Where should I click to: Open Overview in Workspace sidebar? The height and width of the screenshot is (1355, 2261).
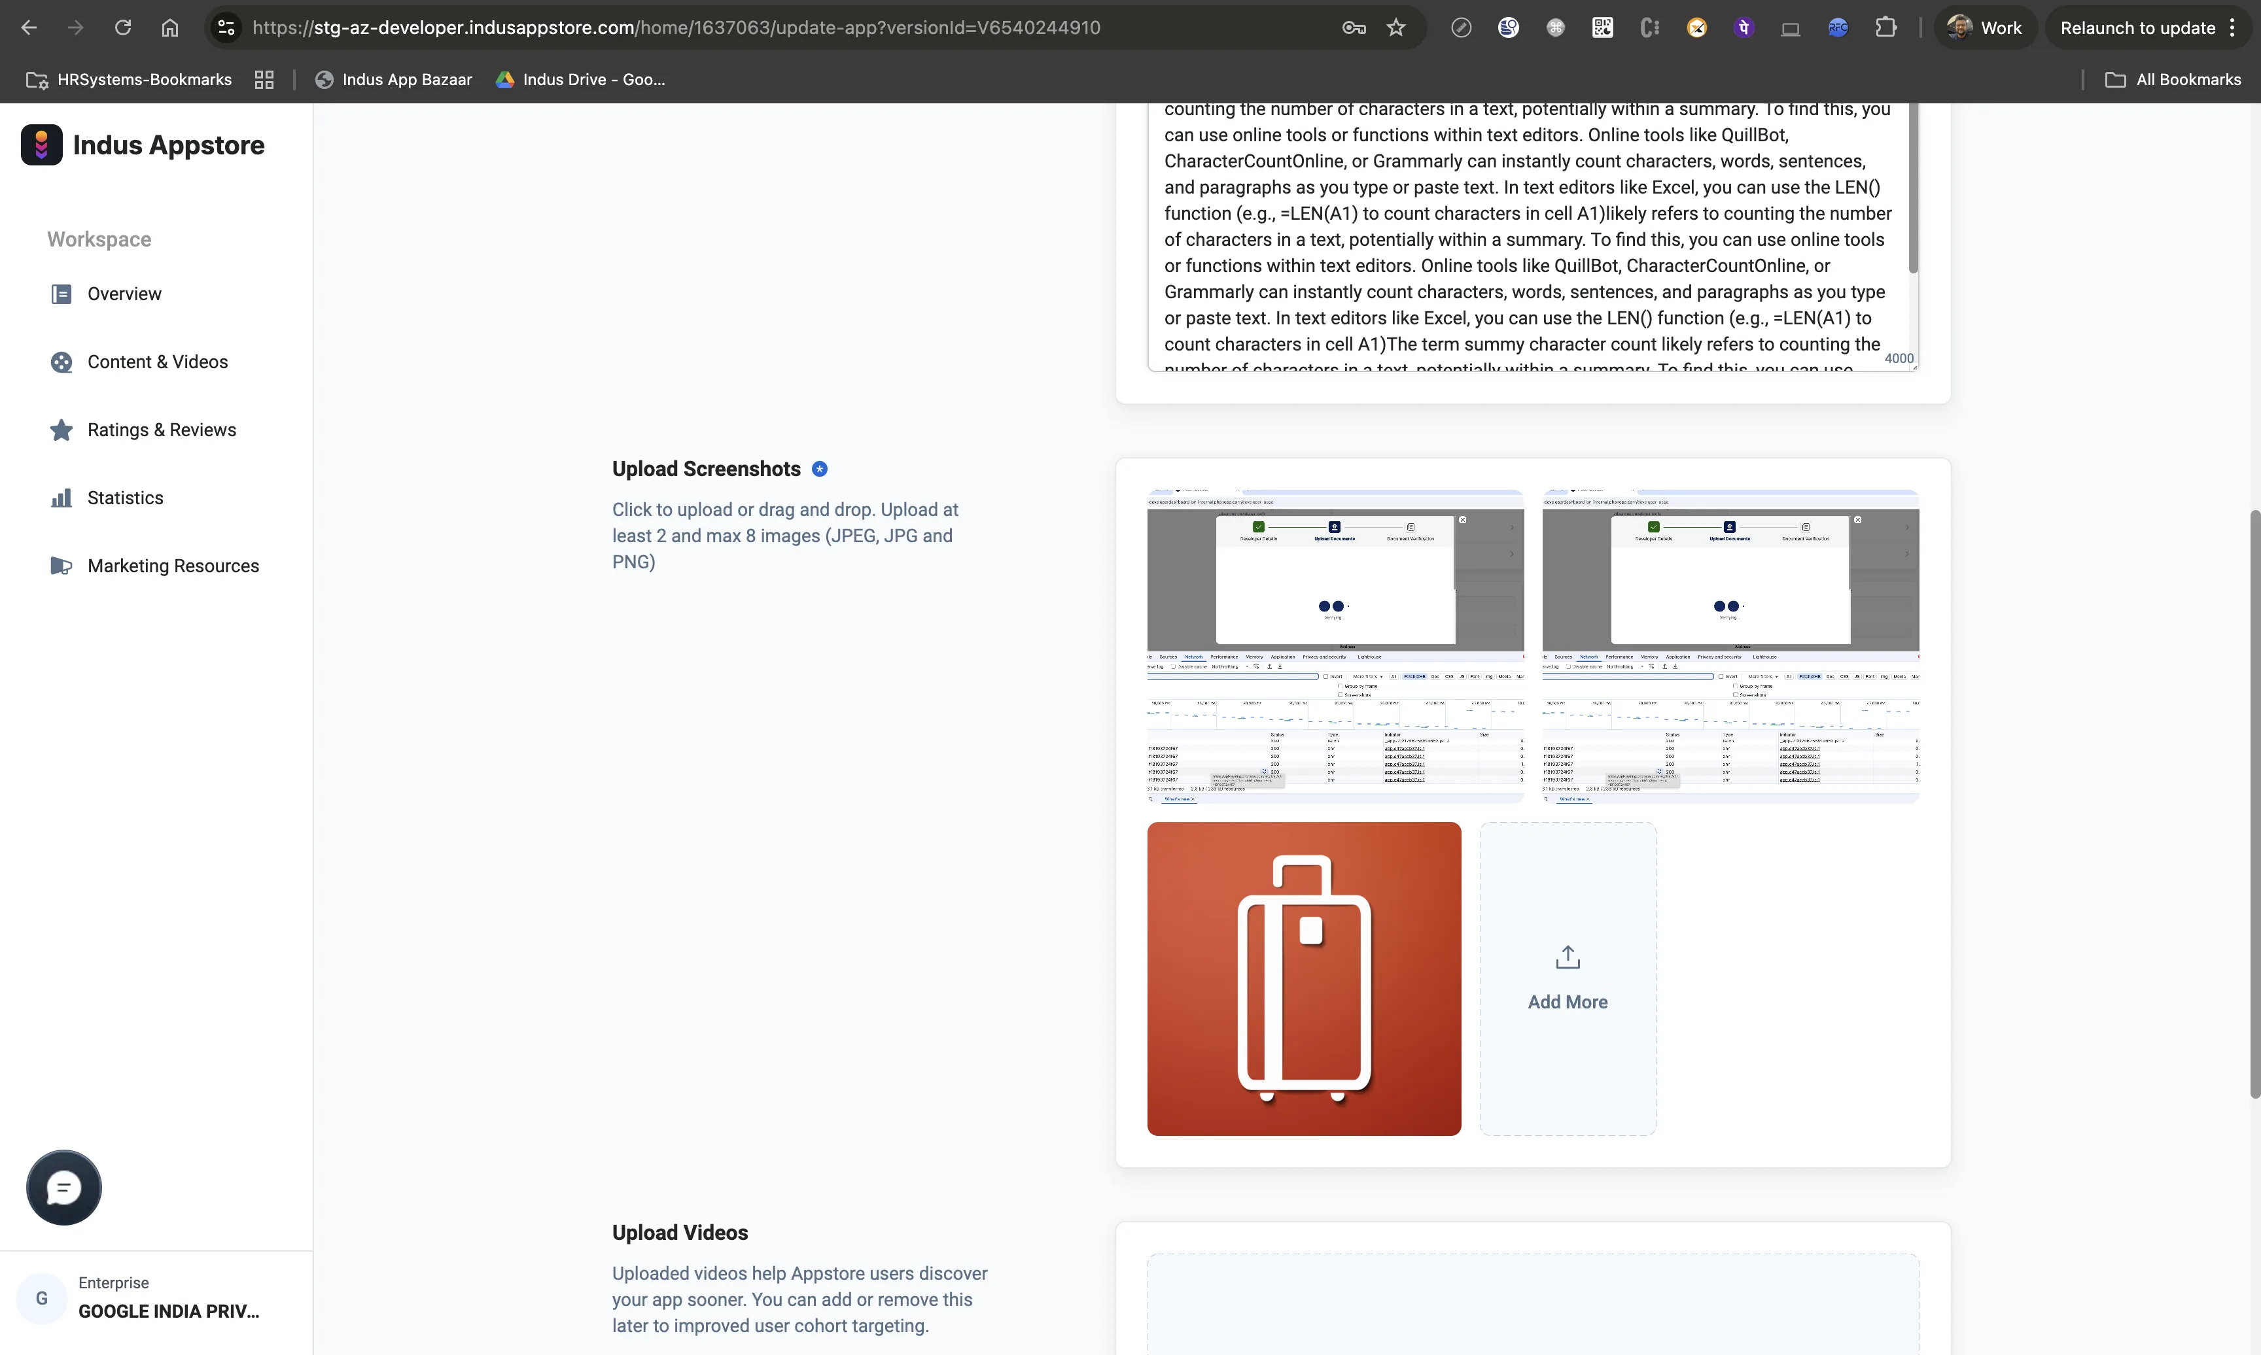click(124, 294)
